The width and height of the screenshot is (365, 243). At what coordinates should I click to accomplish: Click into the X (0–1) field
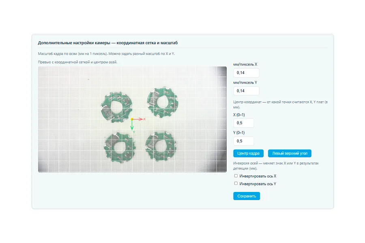coord(243,123)
